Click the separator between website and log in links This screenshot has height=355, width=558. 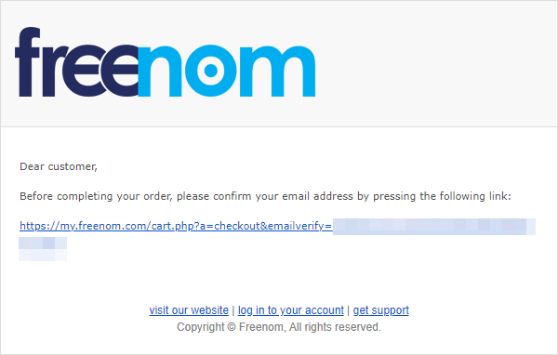[x=233, y=310]
